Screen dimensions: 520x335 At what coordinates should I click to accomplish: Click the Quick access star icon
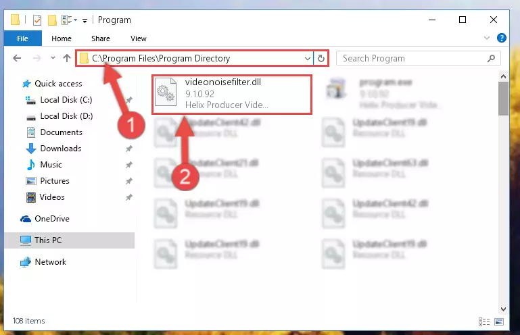click(x=26, y=84)
